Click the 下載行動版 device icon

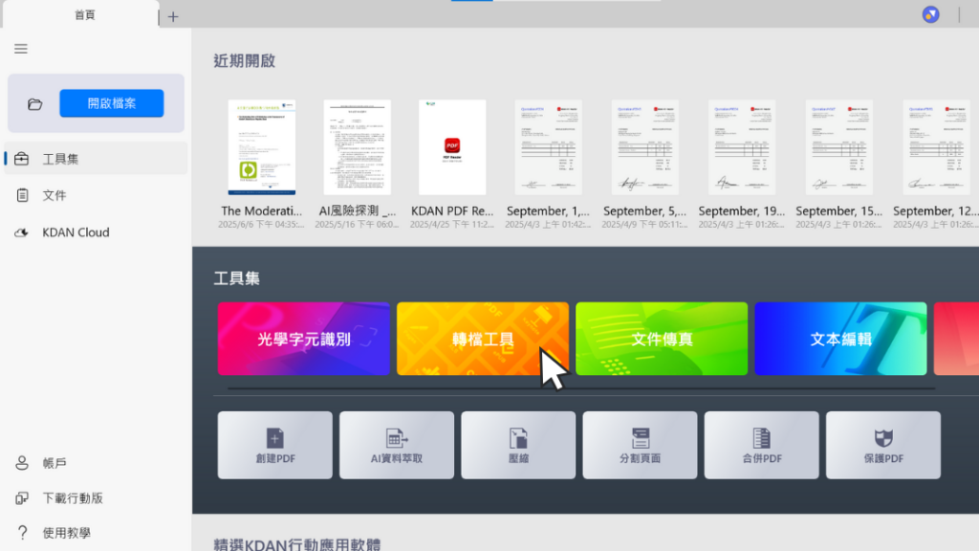(22, 497)
